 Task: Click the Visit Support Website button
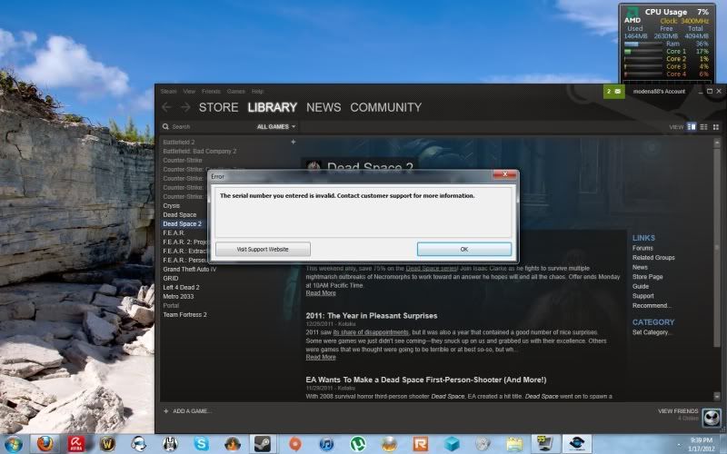[x=263, y=249]
